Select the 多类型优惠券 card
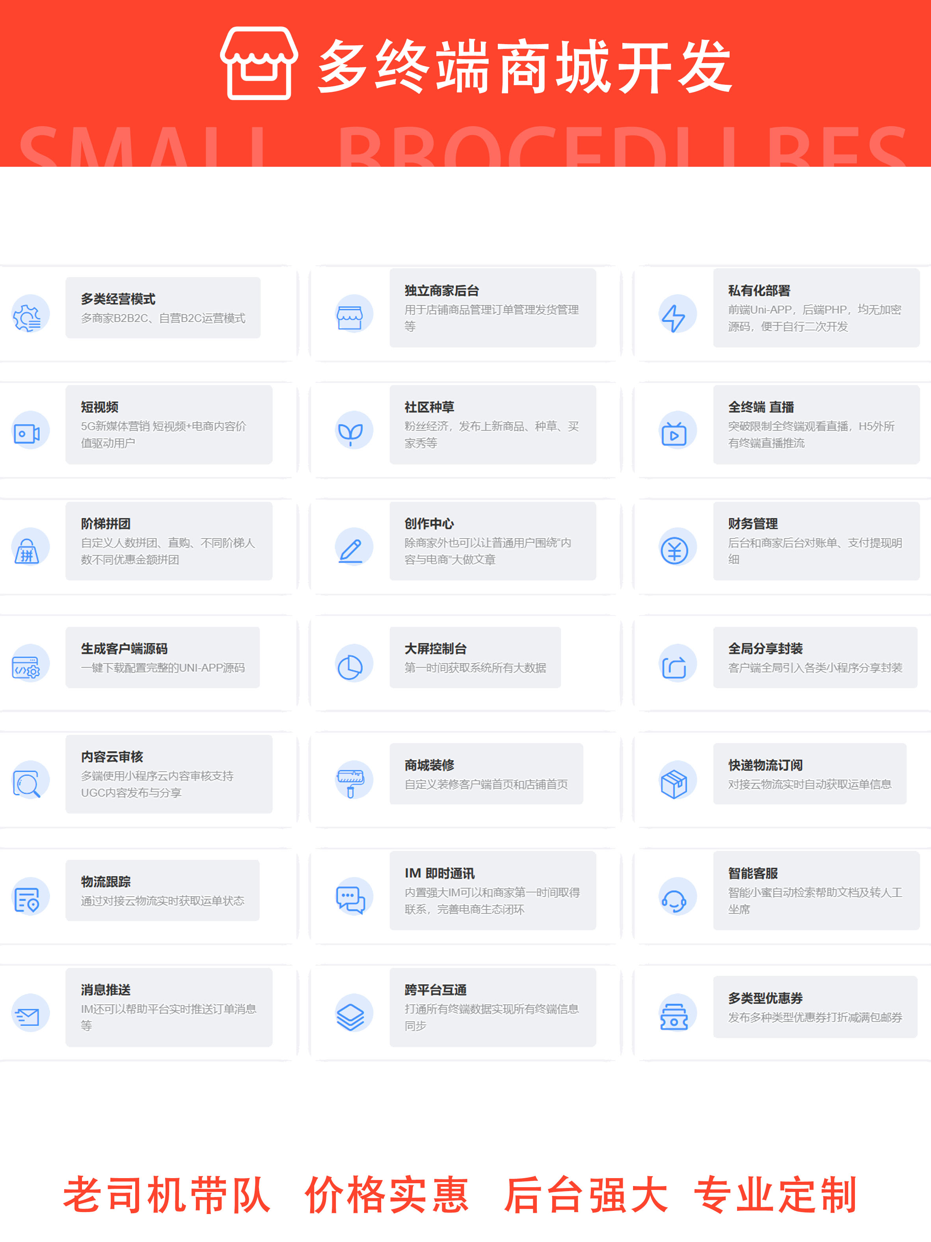This screenshot has height=1242, width=931. (815, 1007)
